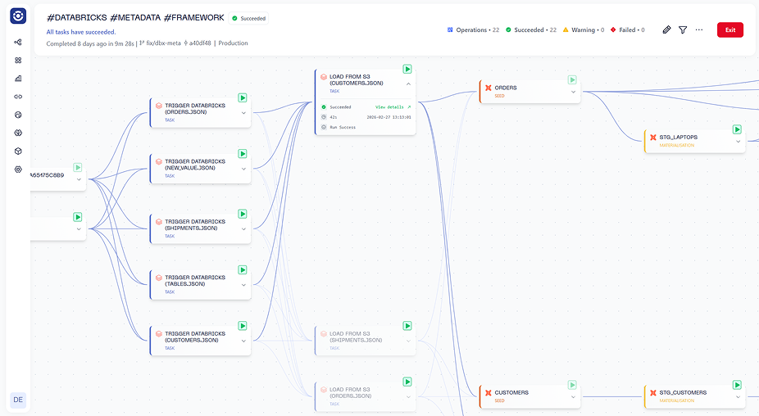
Task: Expand Trigger Databricks (customers.json) node
Action: (243, 341)
